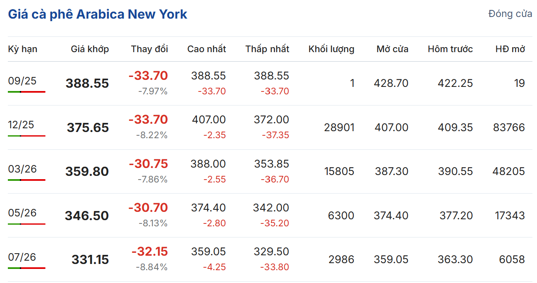Click the Thay đổi column header
The height and width of the screenshot is (283, 537).
click(149, 49)
